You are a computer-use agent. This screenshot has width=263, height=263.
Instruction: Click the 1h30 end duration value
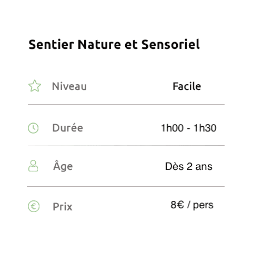(x=205, y=128)
